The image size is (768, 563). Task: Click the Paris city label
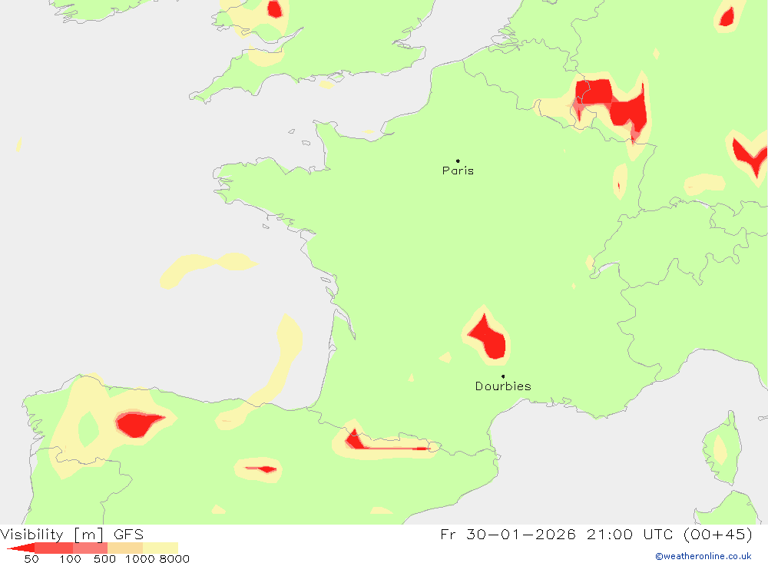click(458, 171)
